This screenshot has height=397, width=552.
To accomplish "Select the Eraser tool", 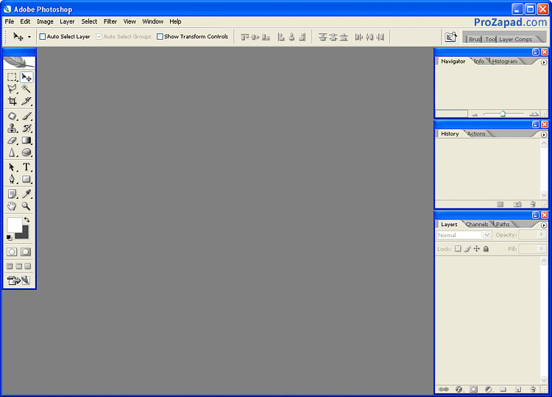I will 12,140.
